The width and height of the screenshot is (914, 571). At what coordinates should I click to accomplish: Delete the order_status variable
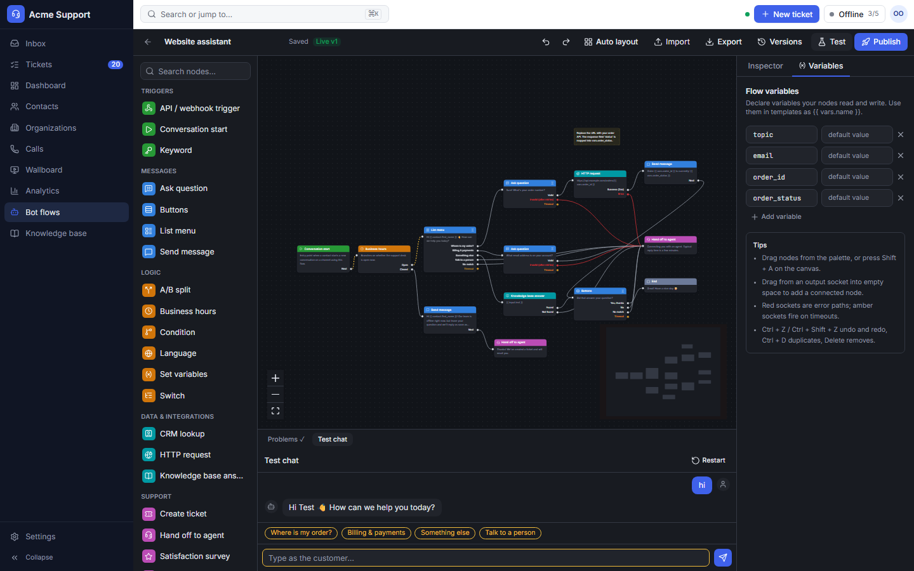point(901,198)
